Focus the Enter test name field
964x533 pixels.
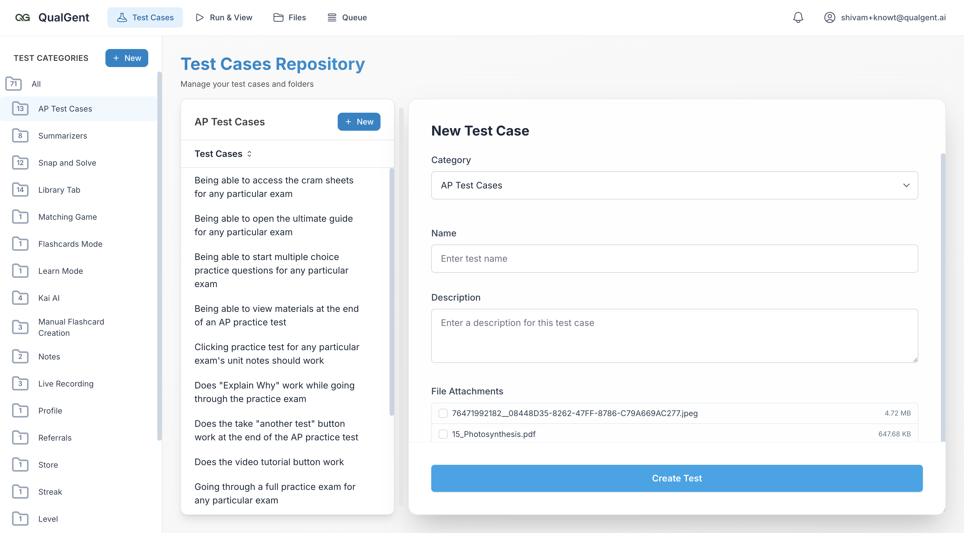[x=674, y=258]
